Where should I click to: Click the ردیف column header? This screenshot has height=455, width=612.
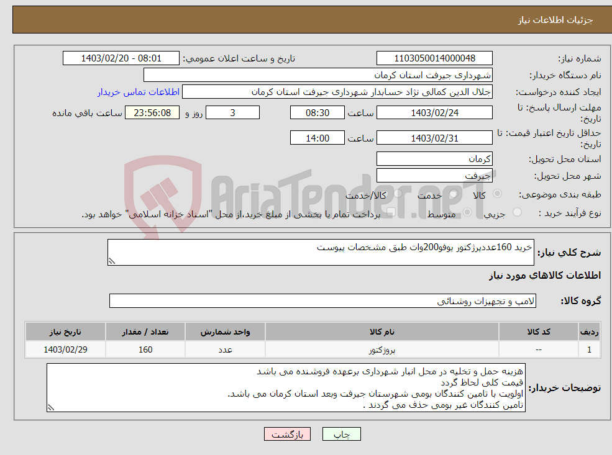(589, 332)
